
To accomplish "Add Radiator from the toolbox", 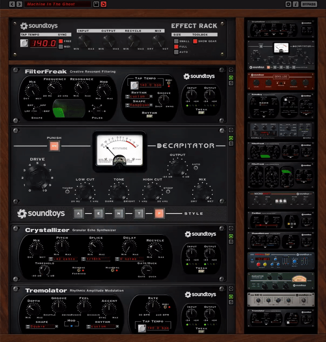I will [281, 281].
